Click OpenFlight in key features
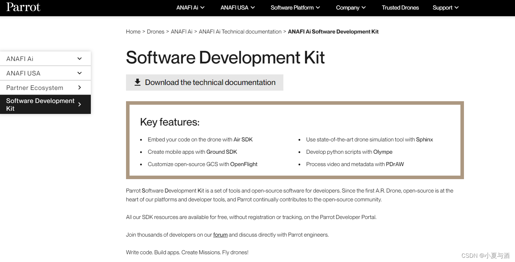The width and height of the screenshot is (515, 262). tap(244, 164)
